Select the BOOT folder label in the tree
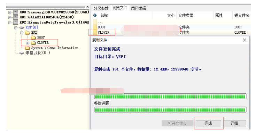Screen dimensions: 256x134 click(x=41, y=37)
